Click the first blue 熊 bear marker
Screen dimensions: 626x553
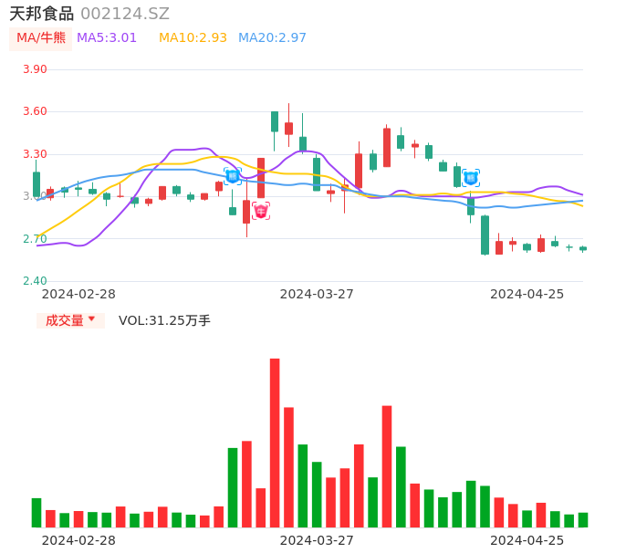click(x=233, y=176)
